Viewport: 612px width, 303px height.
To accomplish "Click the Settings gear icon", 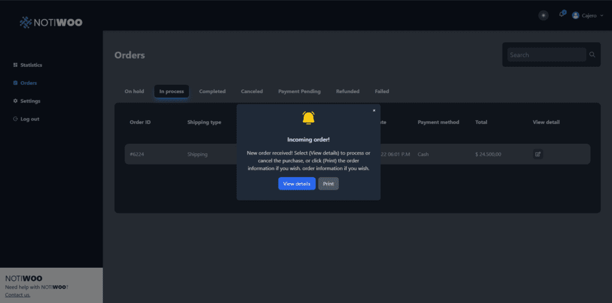I will [15, 101].
